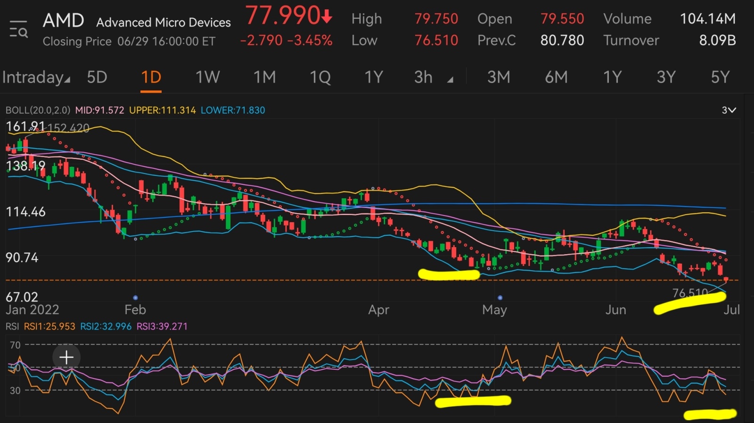Tap the Advanced Micro Devices name
Screen dimensions: 754x423
point(164,22)
